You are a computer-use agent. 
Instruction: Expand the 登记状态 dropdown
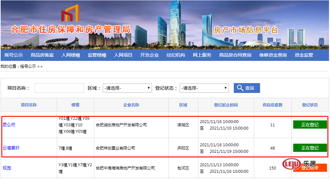coord(204,88)
